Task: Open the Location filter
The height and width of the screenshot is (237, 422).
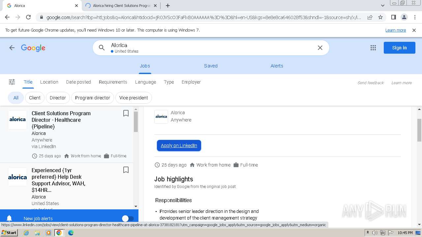Action: click(49, 82)
